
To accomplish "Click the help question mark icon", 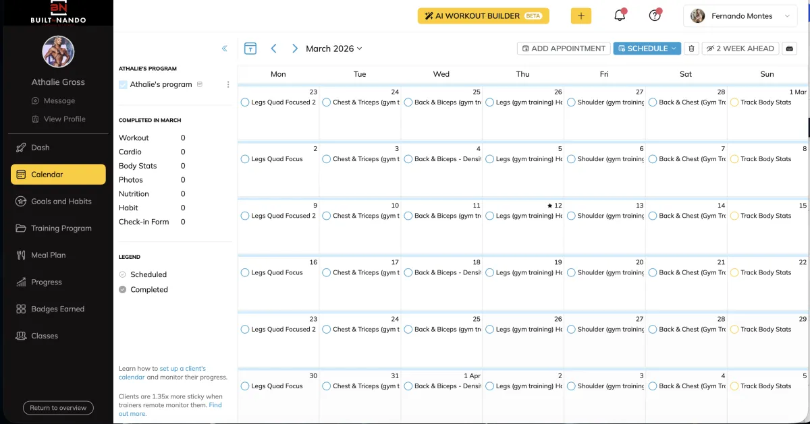I will coord(654,15).
